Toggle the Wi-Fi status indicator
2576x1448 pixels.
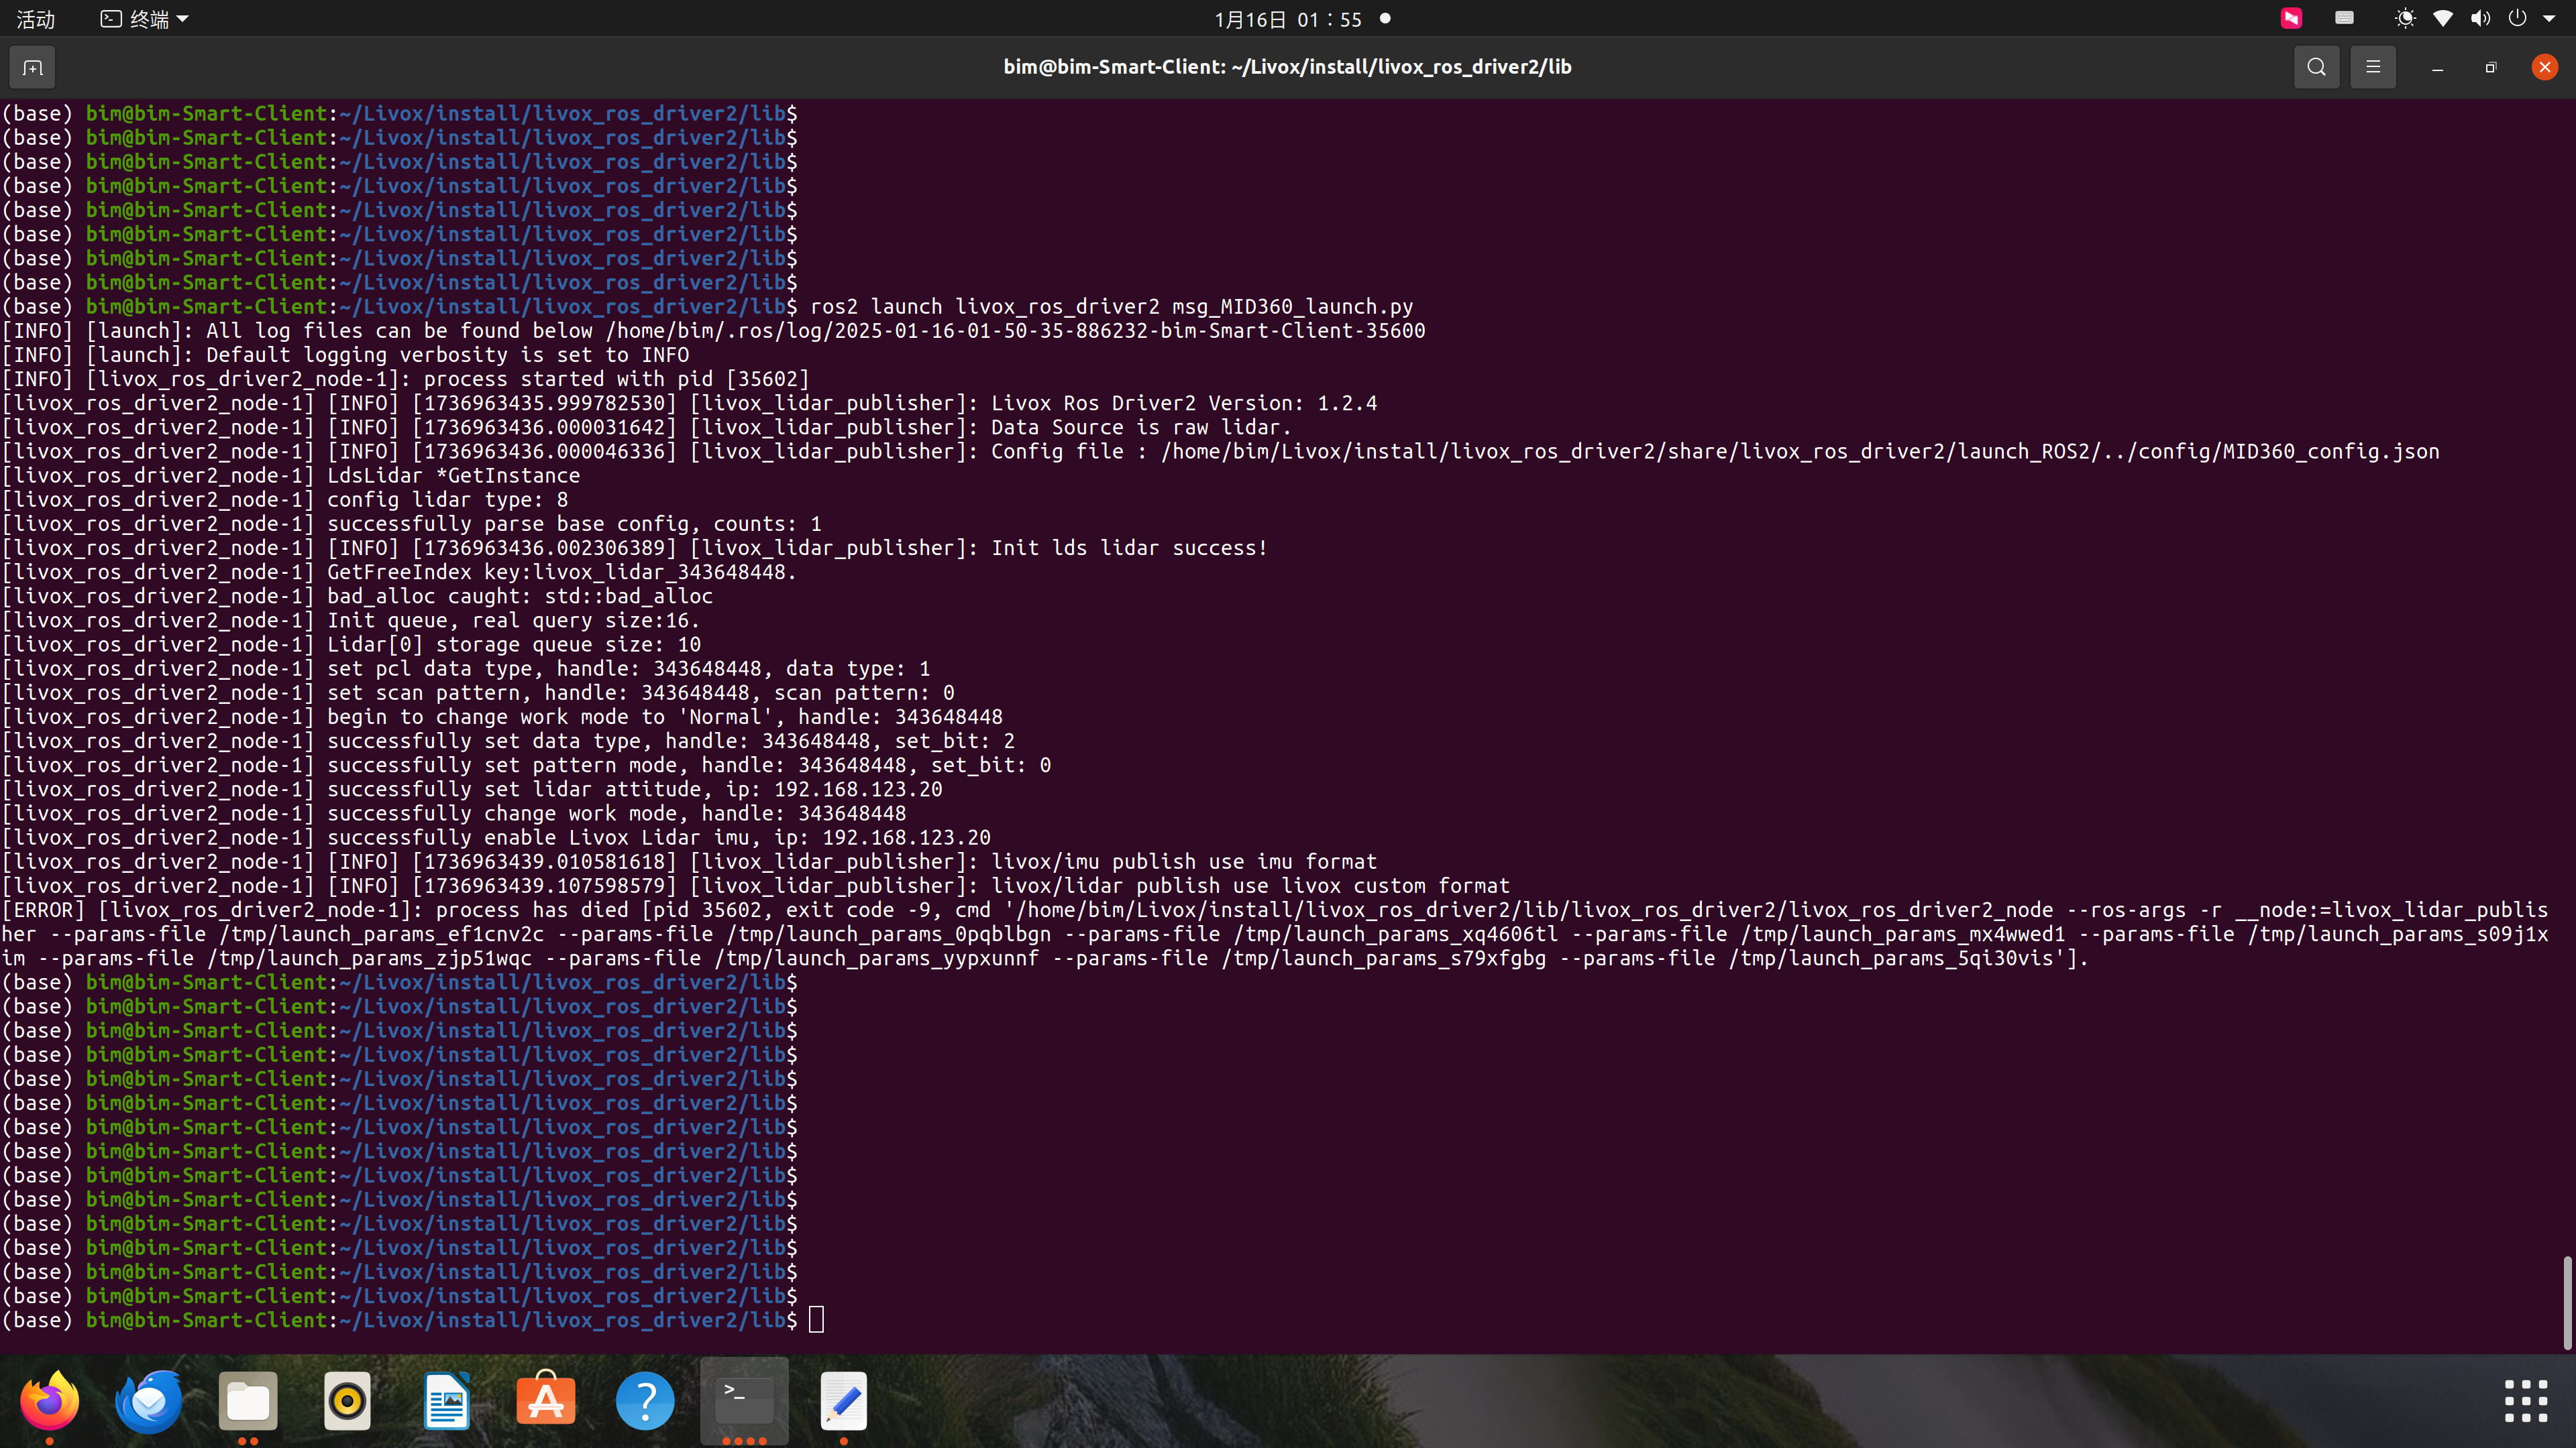tap(2443, 18)
